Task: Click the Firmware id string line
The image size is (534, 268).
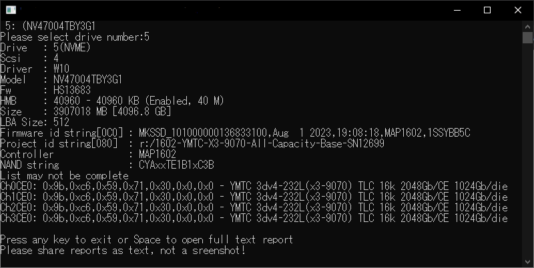Action: click(x=236, y=133)
